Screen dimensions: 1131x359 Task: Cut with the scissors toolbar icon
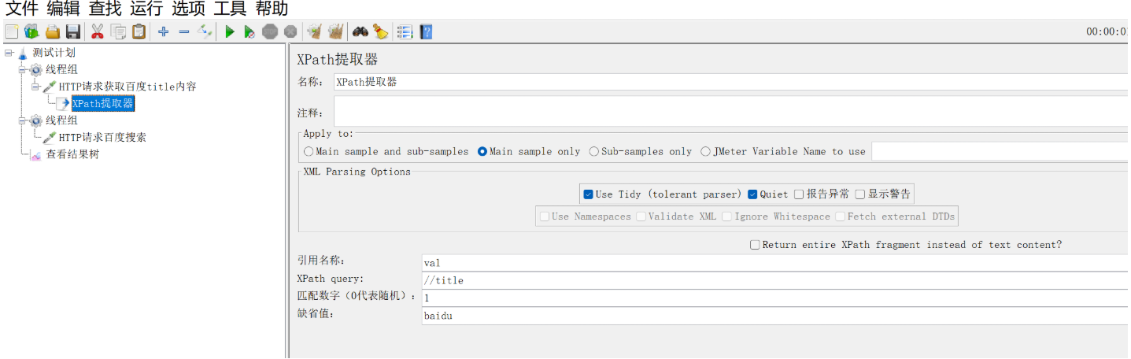coord(98,31)
